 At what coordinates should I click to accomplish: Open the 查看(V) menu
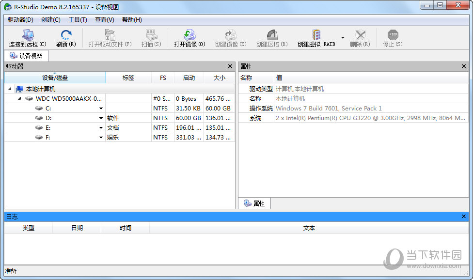pos(104,19)
